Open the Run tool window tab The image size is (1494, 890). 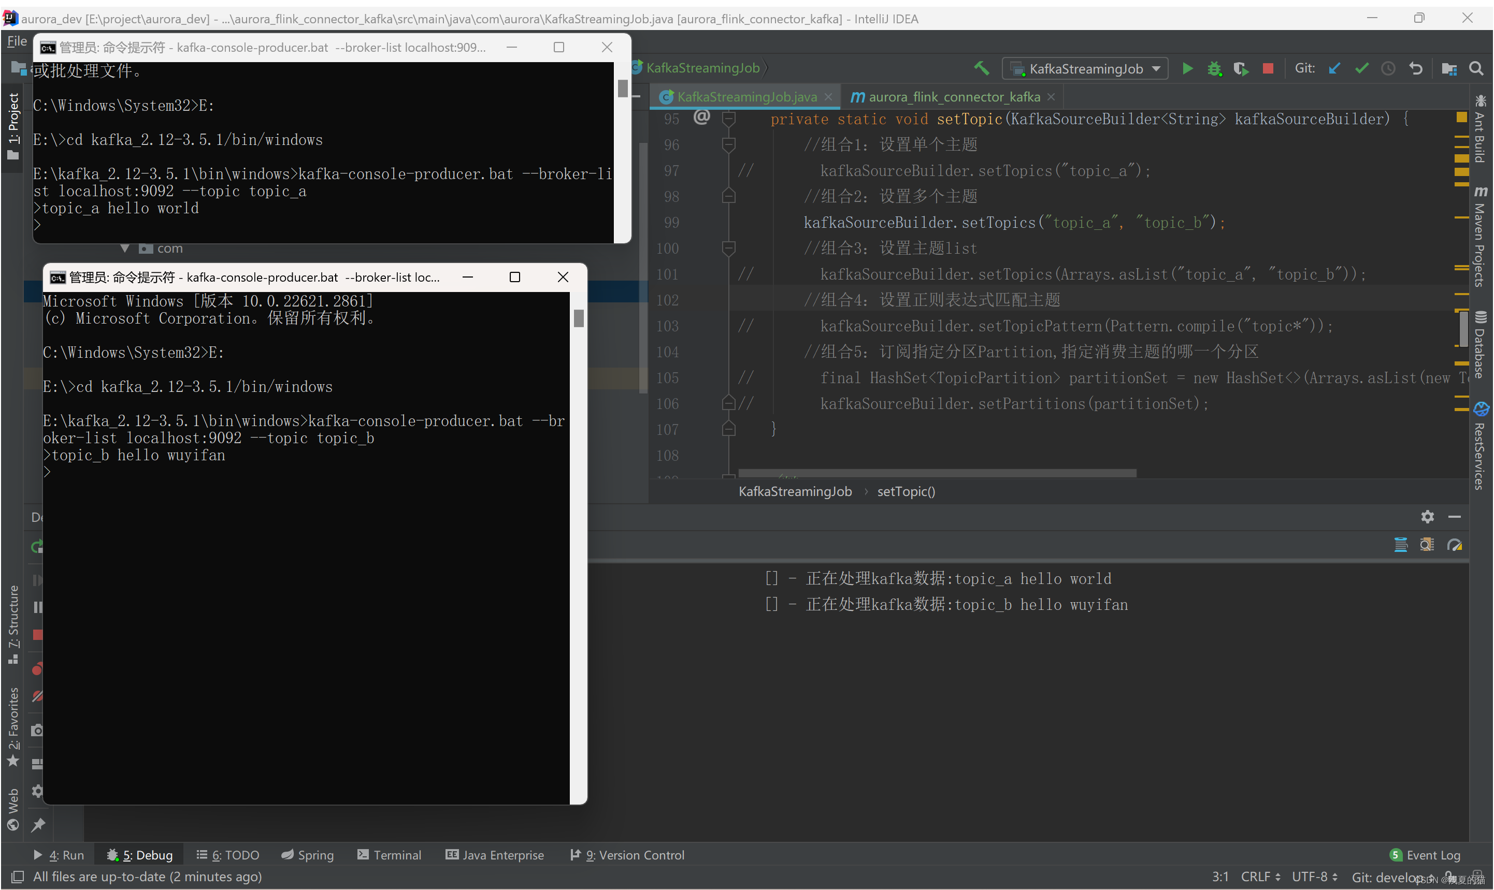[59, 855]
